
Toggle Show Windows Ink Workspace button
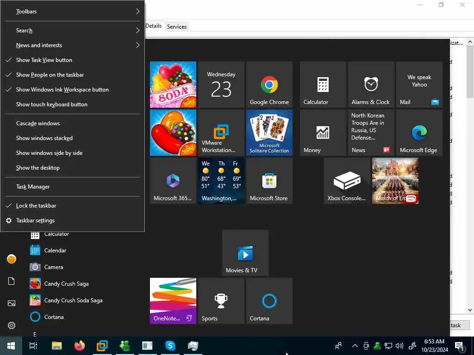(x=73, y=89)
